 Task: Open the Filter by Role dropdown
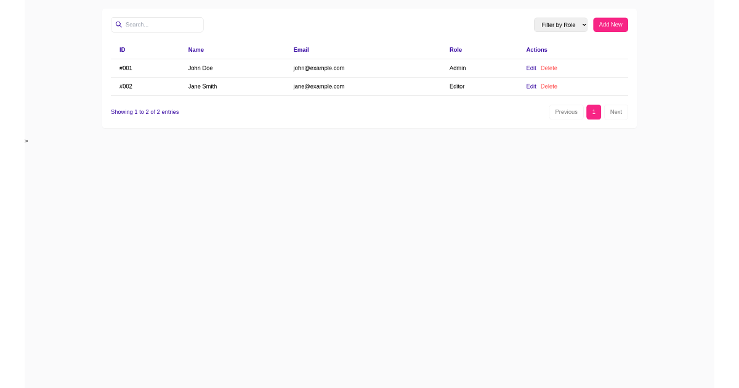[560, 25]
